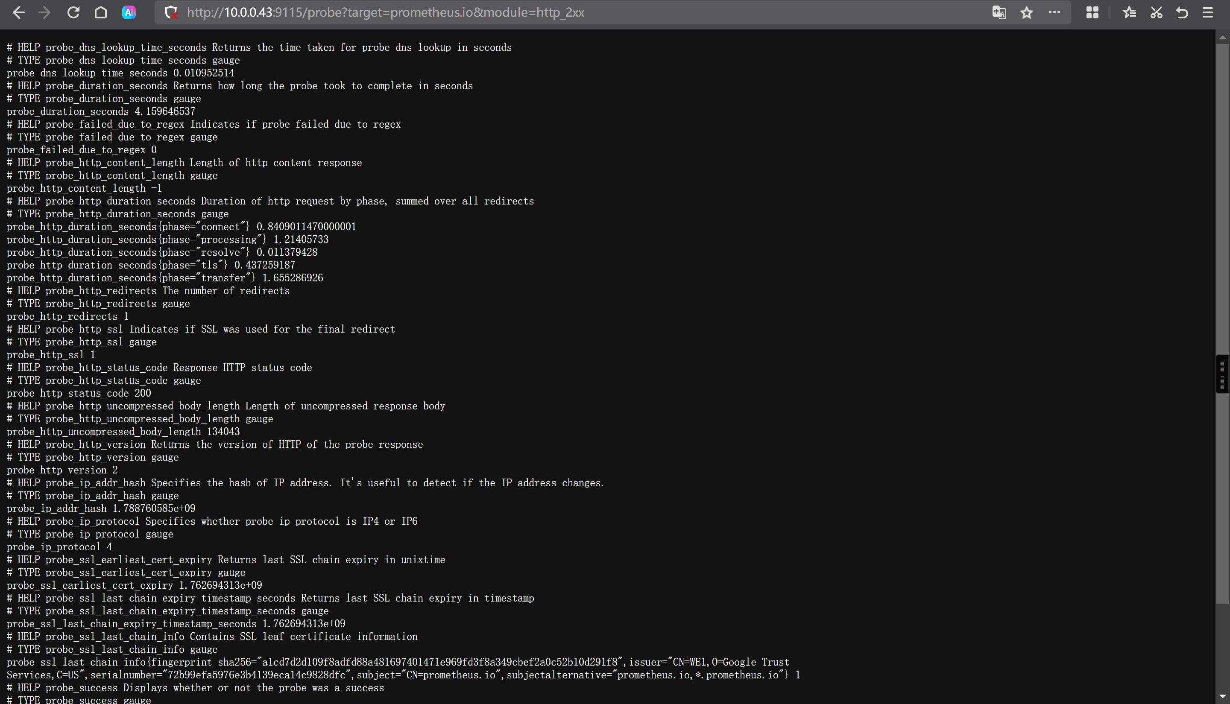
Task: Open the extensions grid icon
Action: [x=1092, y=12]
